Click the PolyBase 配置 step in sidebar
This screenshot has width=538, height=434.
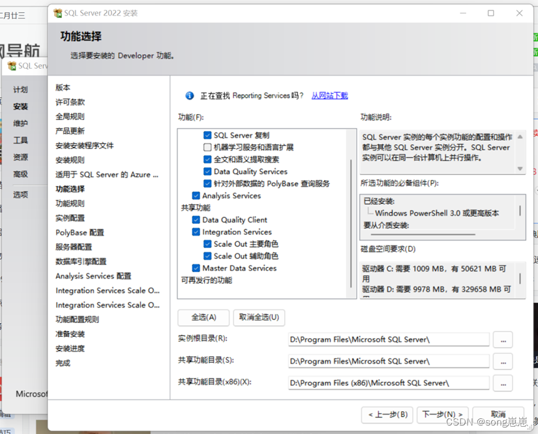[80, 232]
